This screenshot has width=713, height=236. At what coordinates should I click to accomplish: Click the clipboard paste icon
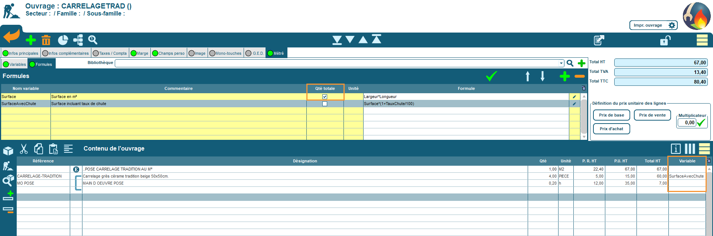53,149
